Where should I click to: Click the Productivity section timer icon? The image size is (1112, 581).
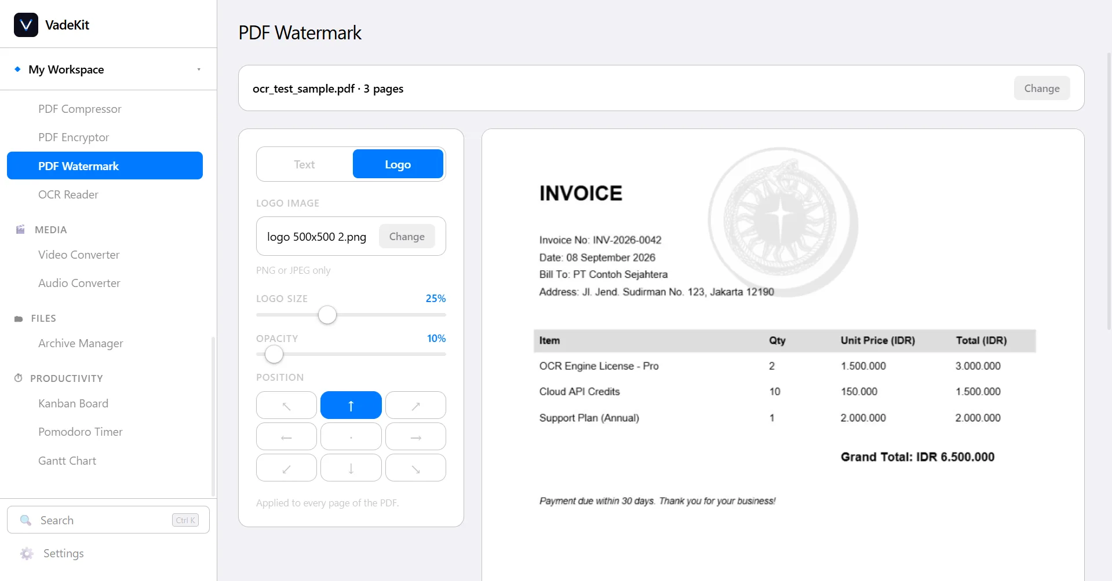[19, 378]
